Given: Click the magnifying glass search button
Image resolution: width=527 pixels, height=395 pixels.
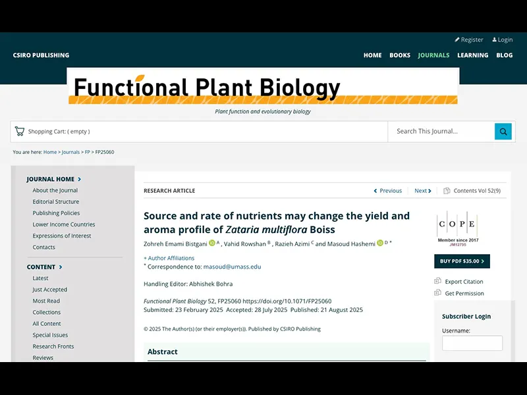Looking at the screenshot, I should point(503,132).
